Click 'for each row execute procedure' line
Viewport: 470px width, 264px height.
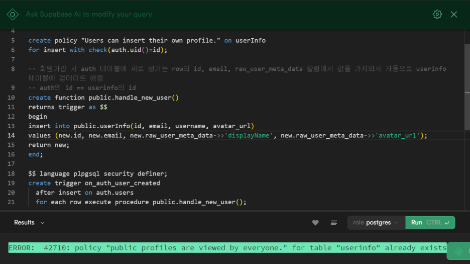141,202
